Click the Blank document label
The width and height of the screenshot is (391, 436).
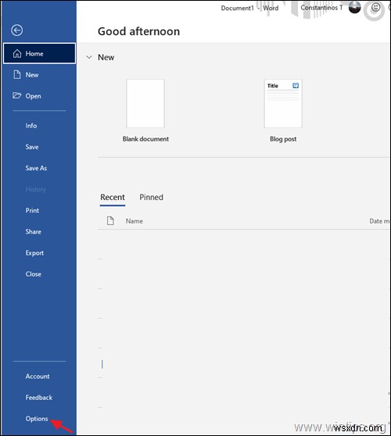[x=145, y=139]
